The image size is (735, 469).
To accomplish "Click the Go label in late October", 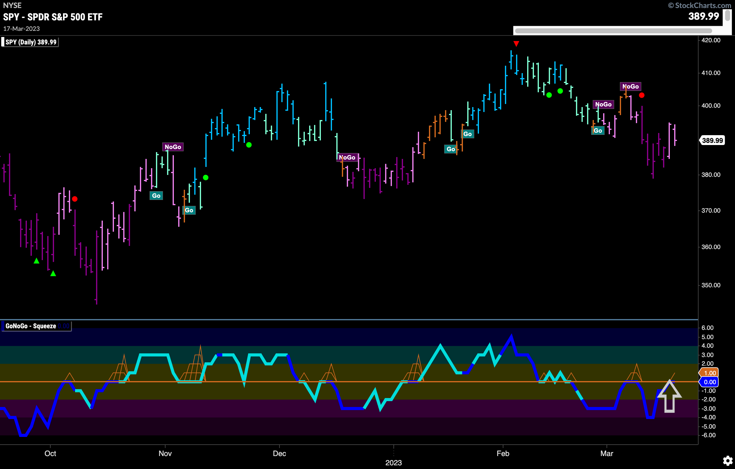I will click(x=156, y=196).
